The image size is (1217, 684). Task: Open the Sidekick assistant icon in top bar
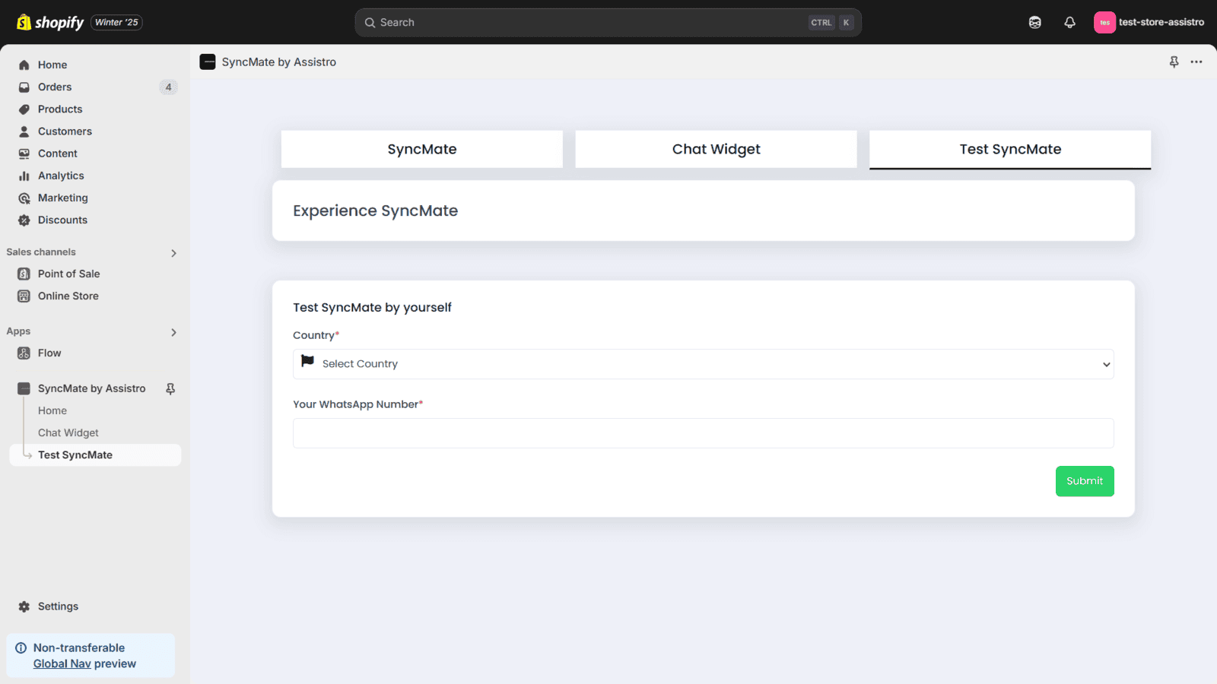(1034, 23)
